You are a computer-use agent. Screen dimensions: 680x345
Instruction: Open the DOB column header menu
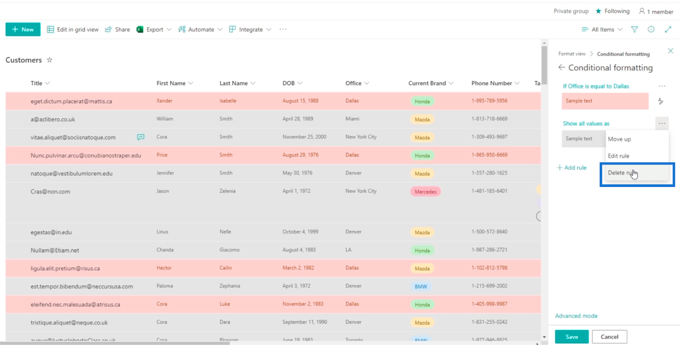[292, 83]
